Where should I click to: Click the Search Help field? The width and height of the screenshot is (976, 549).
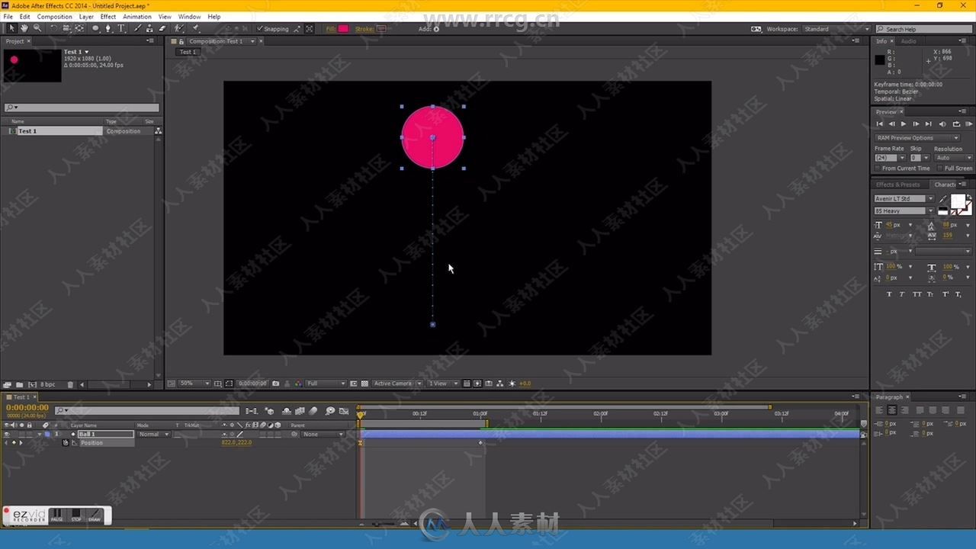pyautogui.click(x=924, y=29)
